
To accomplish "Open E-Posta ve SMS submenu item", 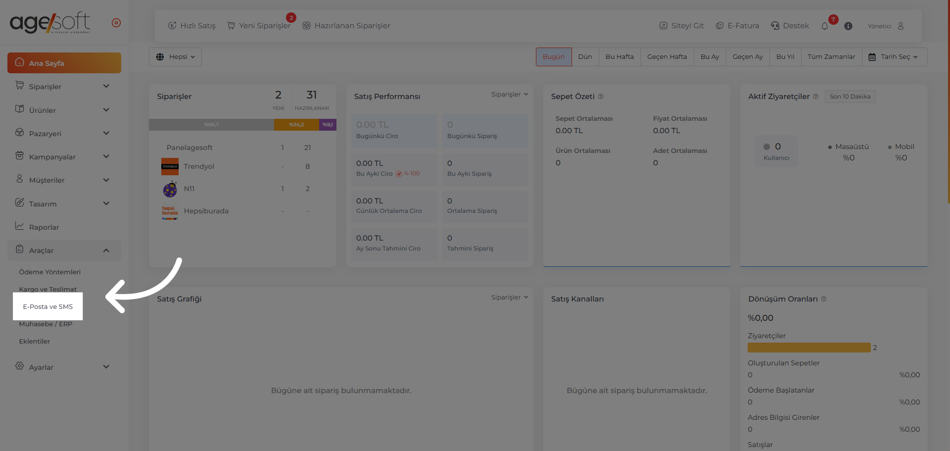I will point(48,306).
